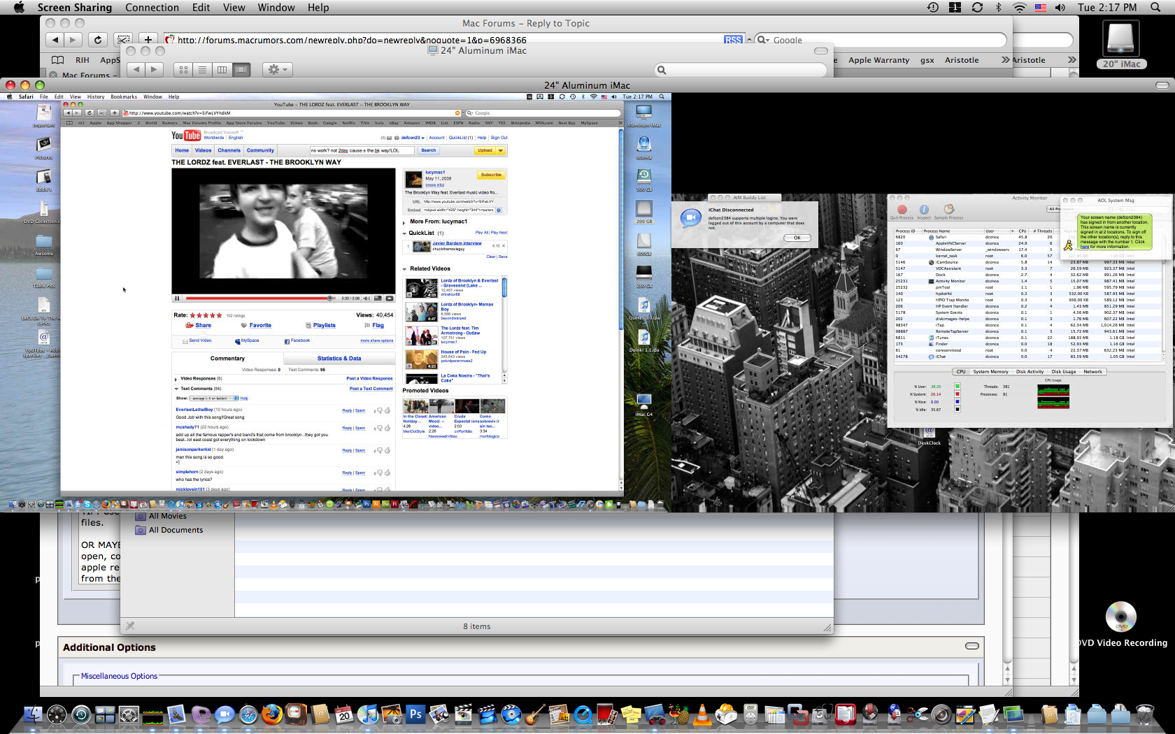
Task: Open Trash in the Dock
Action: (x=1145, y=714)
